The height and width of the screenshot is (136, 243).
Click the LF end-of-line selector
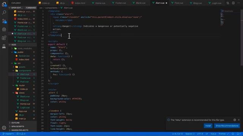207,134
